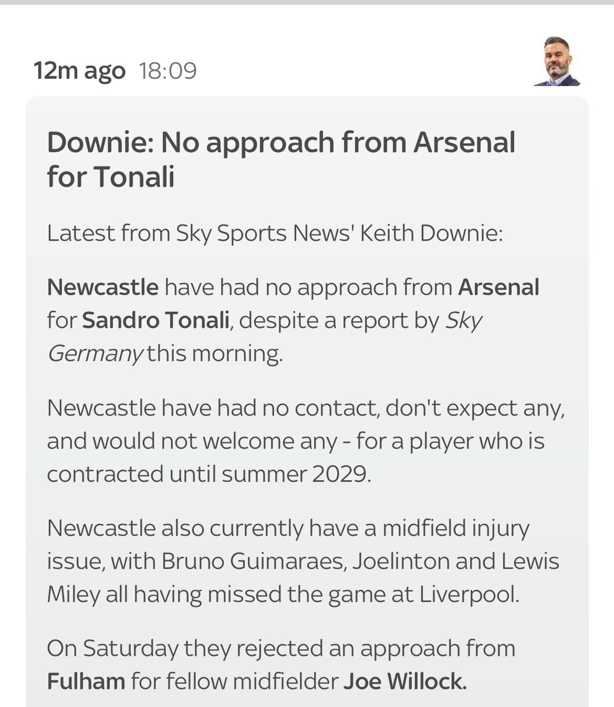Click the "12m ago" relative timestamp
The width and height of the screenshot is (614, 707).
(79, 70)
